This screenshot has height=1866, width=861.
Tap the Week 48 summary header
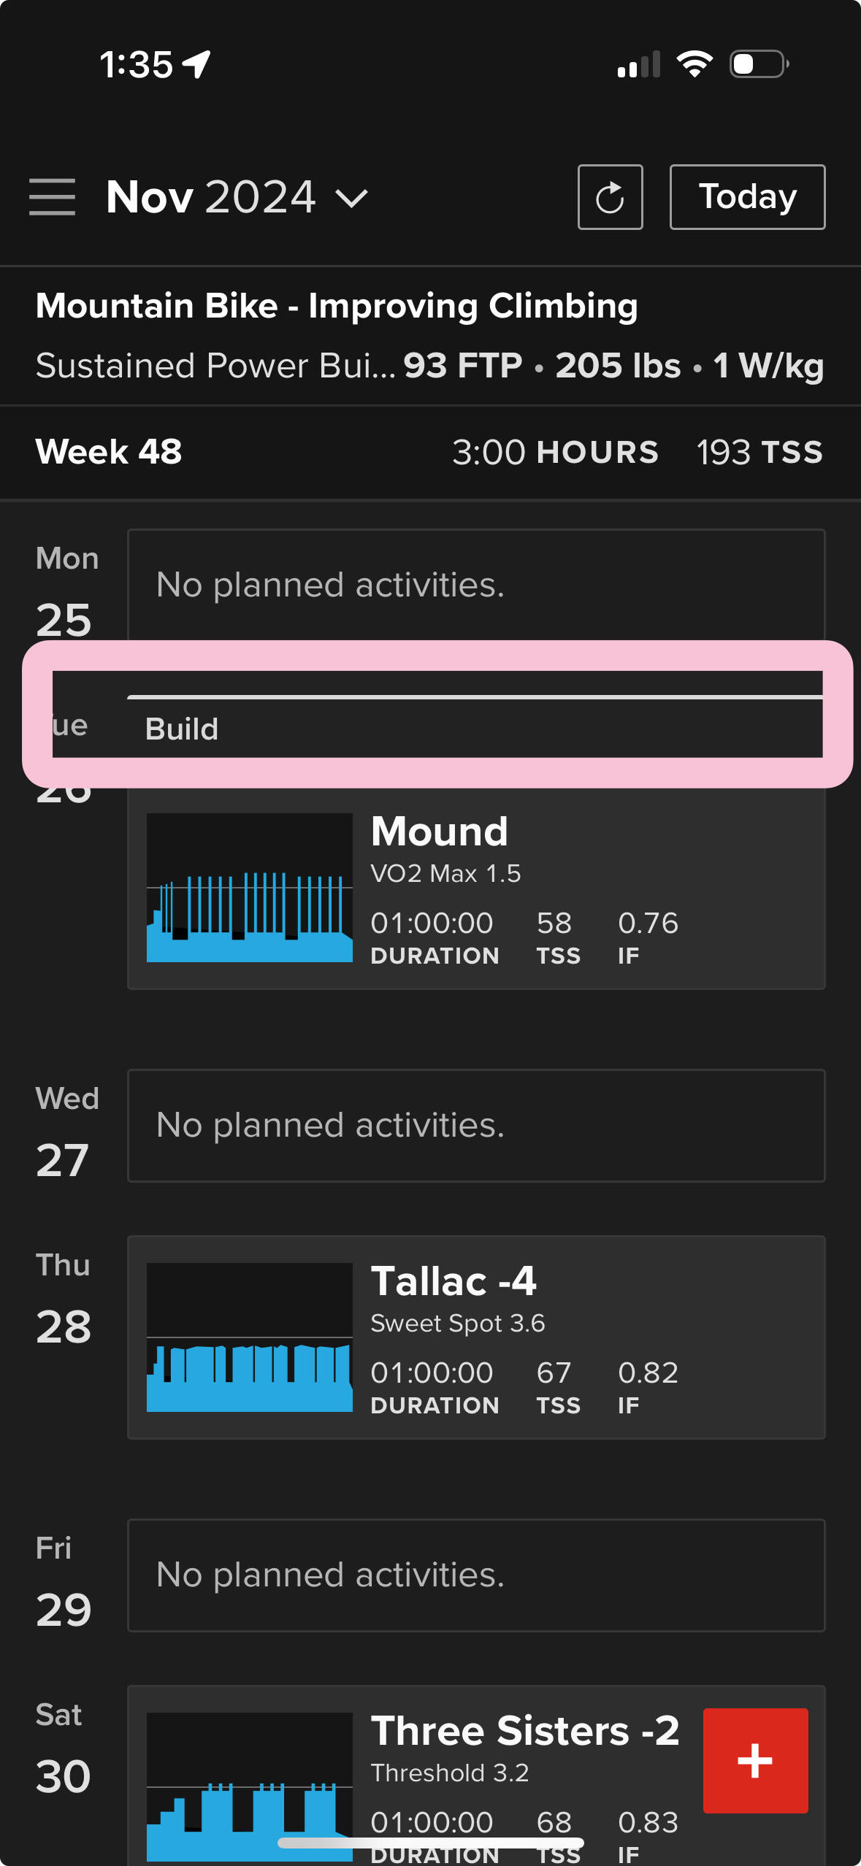tap(430, 452)
